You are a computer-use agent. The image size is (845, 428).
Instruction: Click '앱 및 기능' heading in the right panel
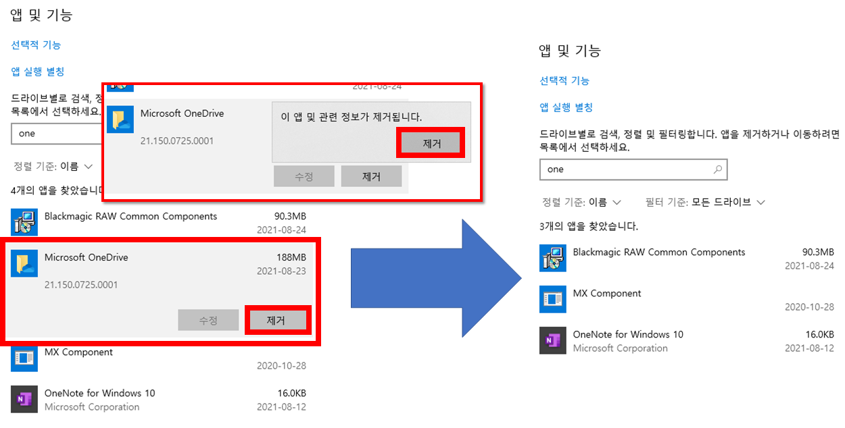tap(570, 51)
